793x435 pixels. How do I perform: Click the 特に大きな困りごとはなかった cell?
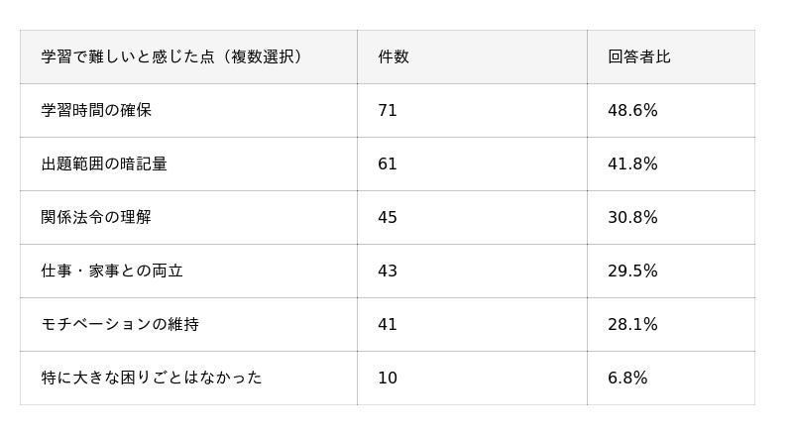[188, 378]
